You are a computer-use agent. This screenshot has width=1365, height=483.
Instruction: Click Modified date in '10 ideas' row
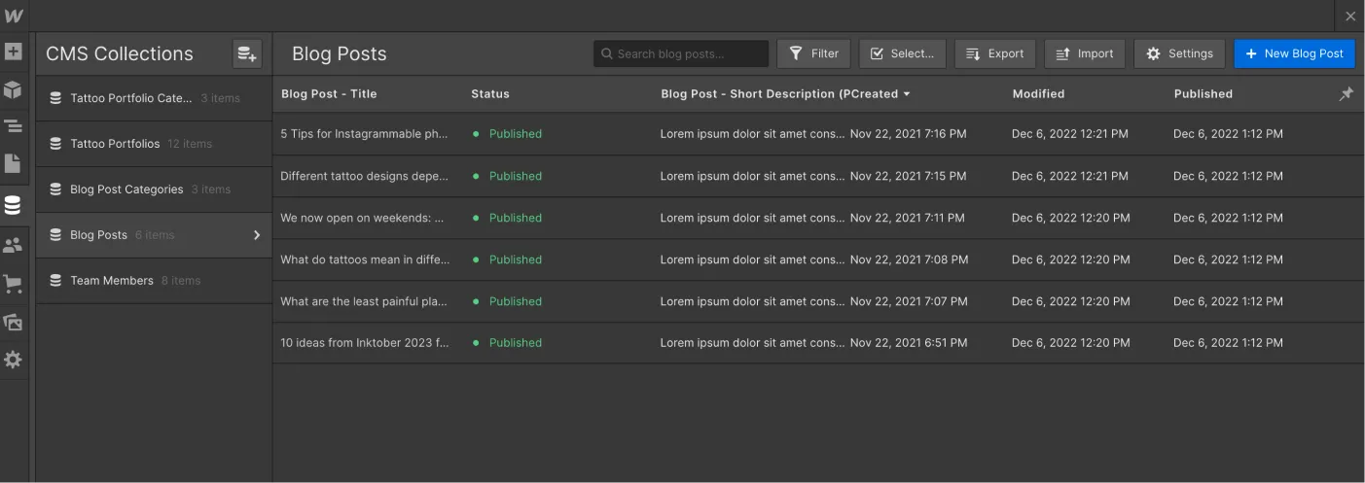(x=1071, y=343)
